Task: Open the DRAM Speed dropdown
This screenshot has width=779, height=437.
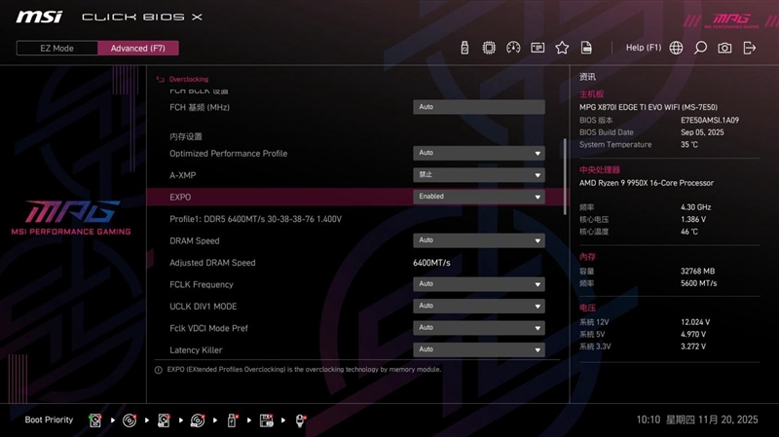Action: [479, 240]
